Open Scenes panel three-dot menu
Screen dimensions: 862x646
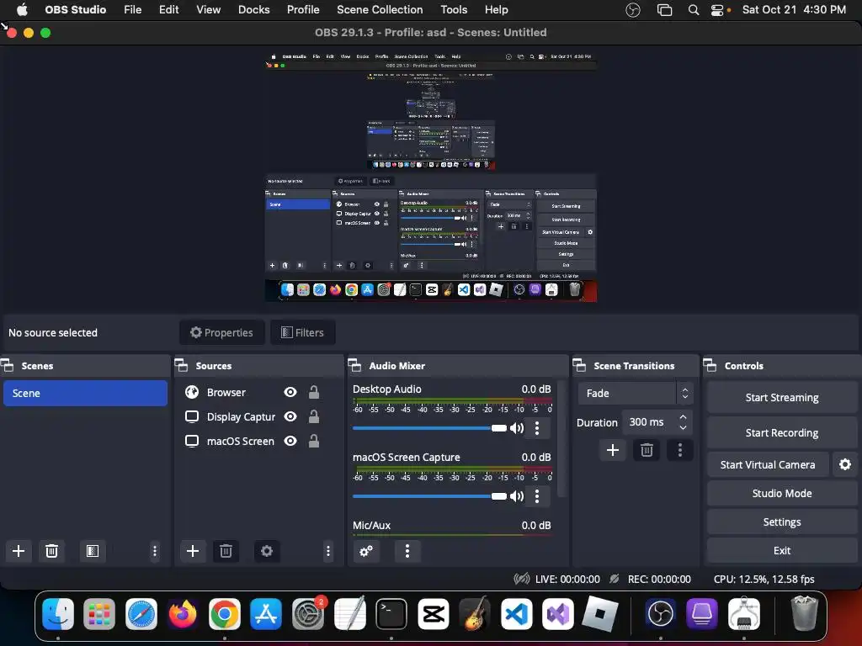tap(155, 551)
